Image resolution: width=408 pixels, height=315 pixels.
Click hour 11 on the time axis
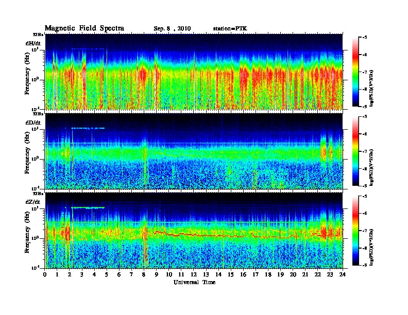181,274
